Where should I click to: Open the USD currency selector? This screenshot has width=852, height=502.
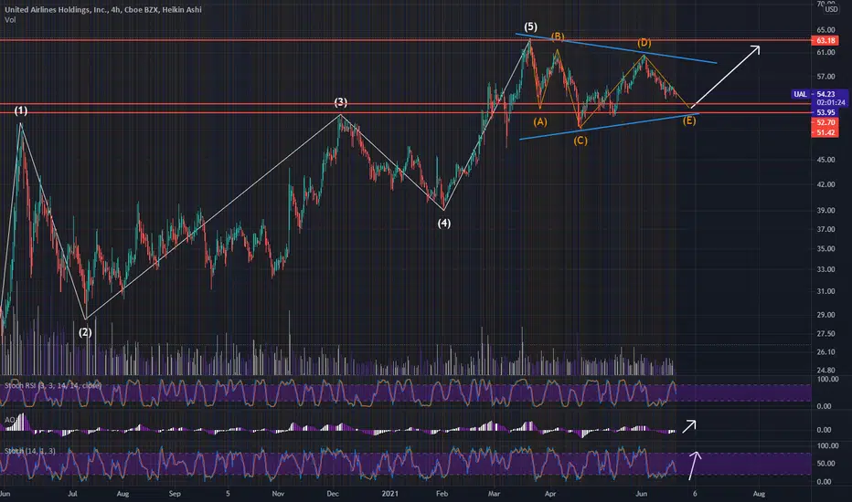coord(831,9)
